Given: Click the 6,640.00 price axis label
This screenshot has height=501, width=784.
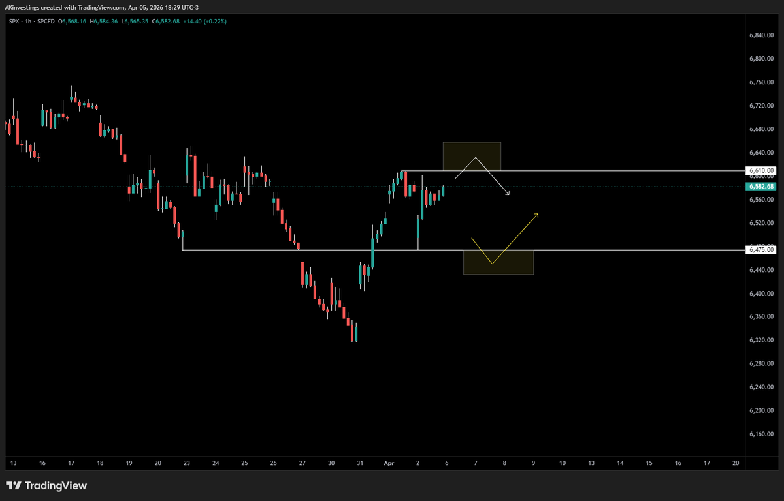Looking at the screenshot, I should point(761,153).
